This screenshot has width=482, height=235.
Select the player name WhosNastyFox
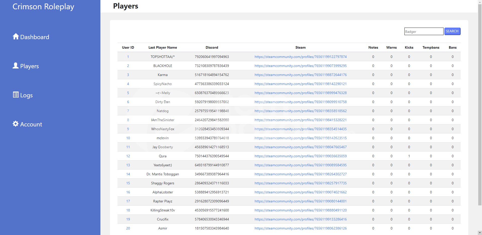coord(163,129)
